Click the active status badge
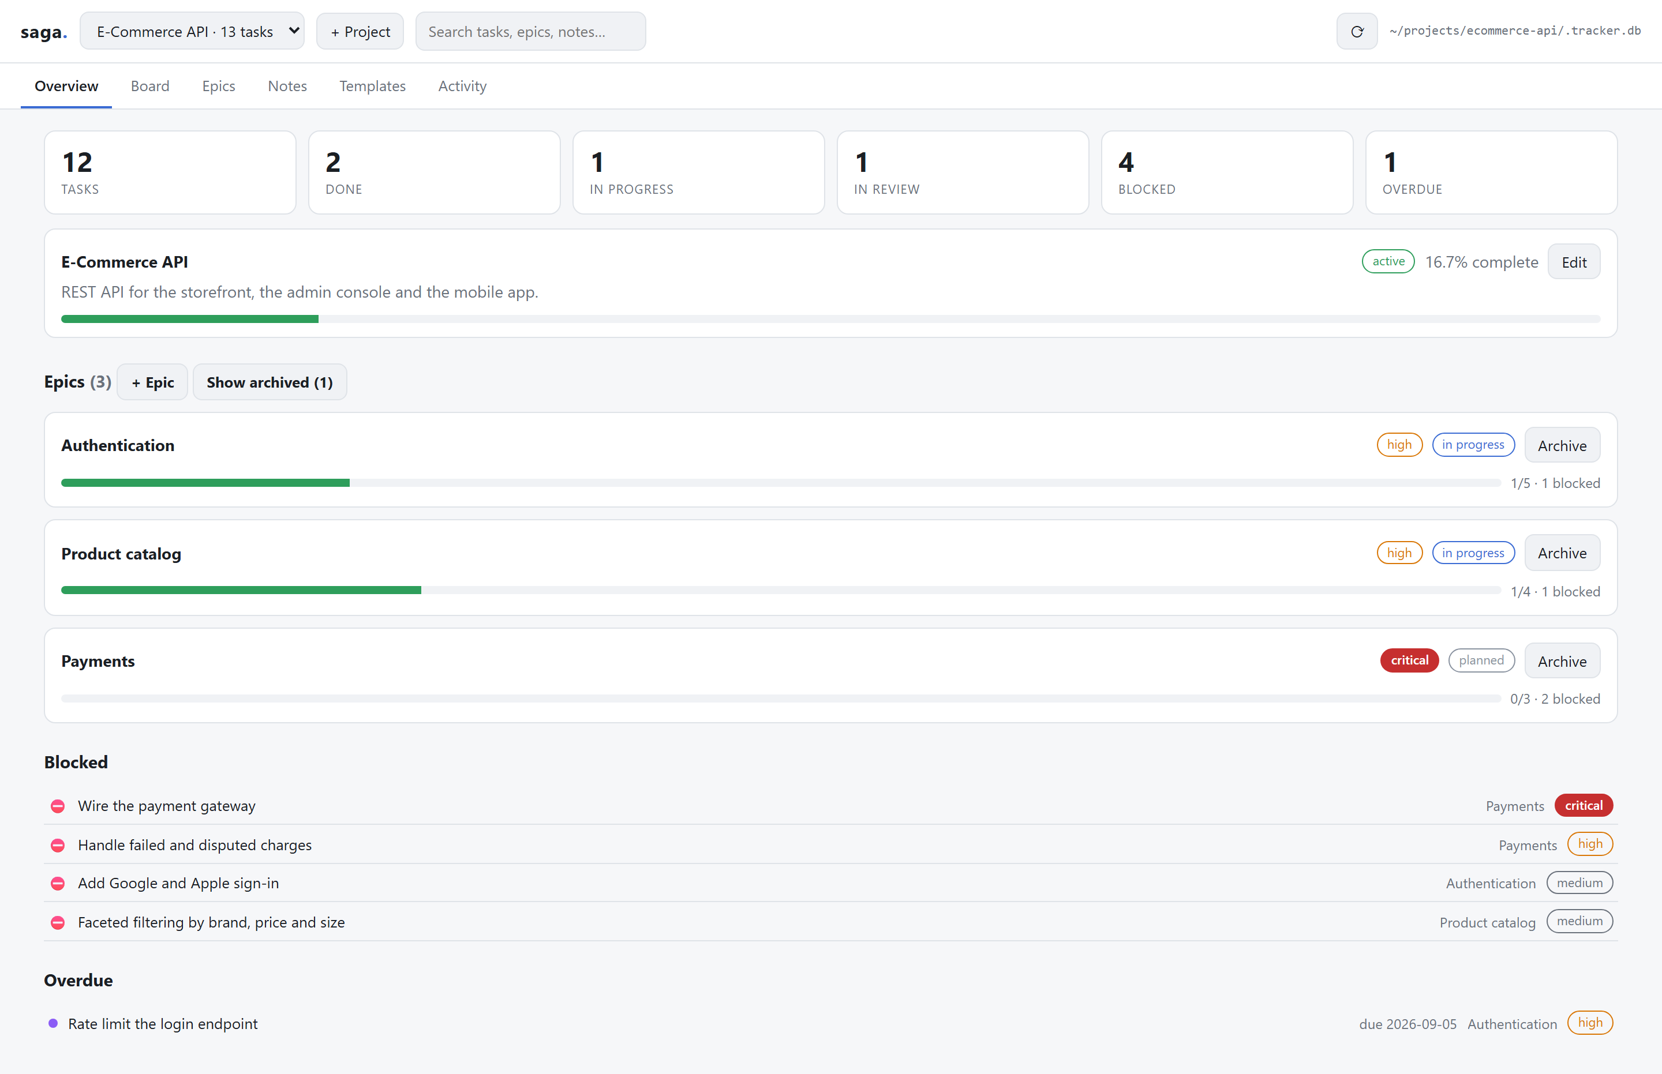Image resolution: width=1662 pixels, height=1074 pixels. [1388, 261]
